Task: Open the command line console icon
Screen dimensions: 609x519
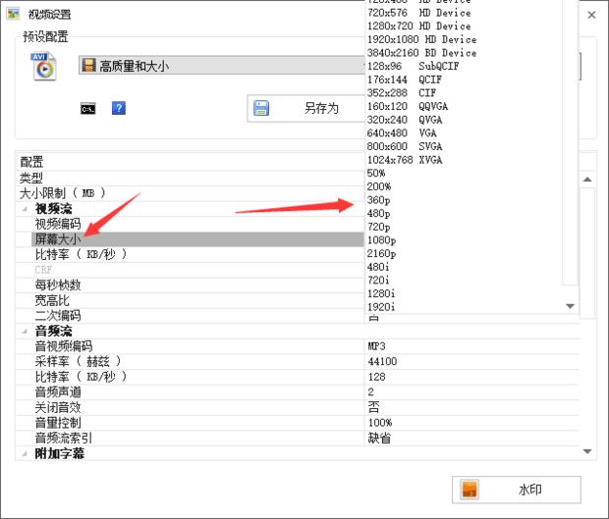Action: click(88, 108)
